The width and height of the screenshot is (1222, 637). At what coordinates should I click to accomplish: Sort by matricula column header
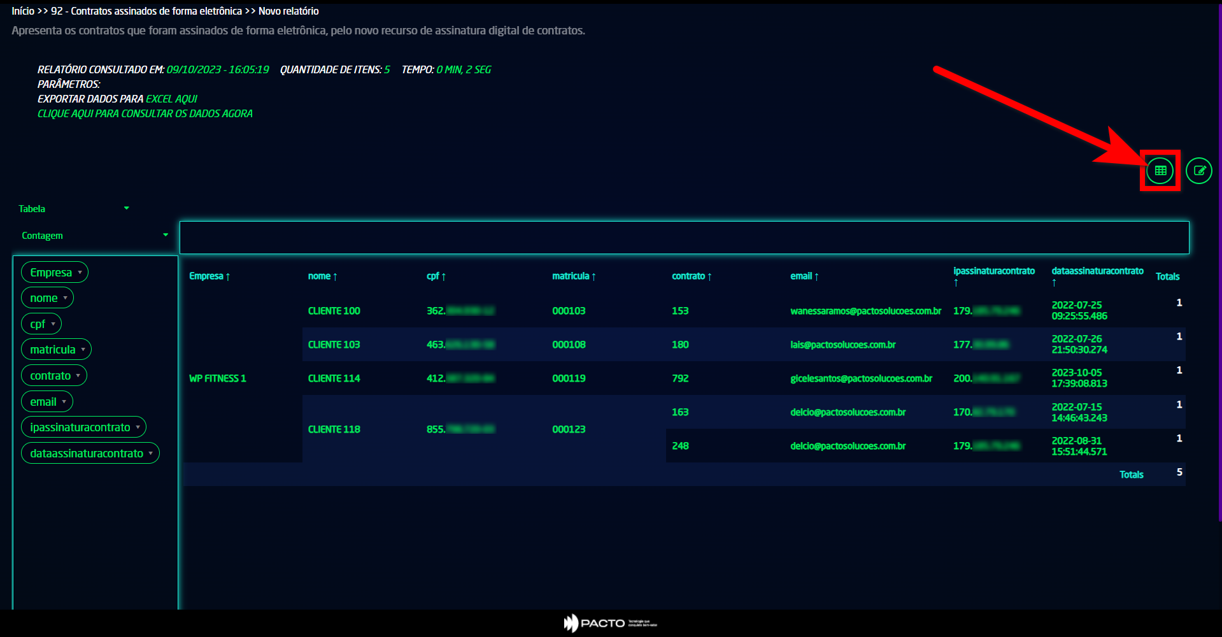[x=573, y=276]
